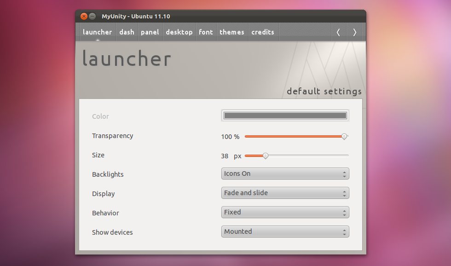Click the Display label
Viewport: 451px width, 266px height.
(x=103, y=194)
